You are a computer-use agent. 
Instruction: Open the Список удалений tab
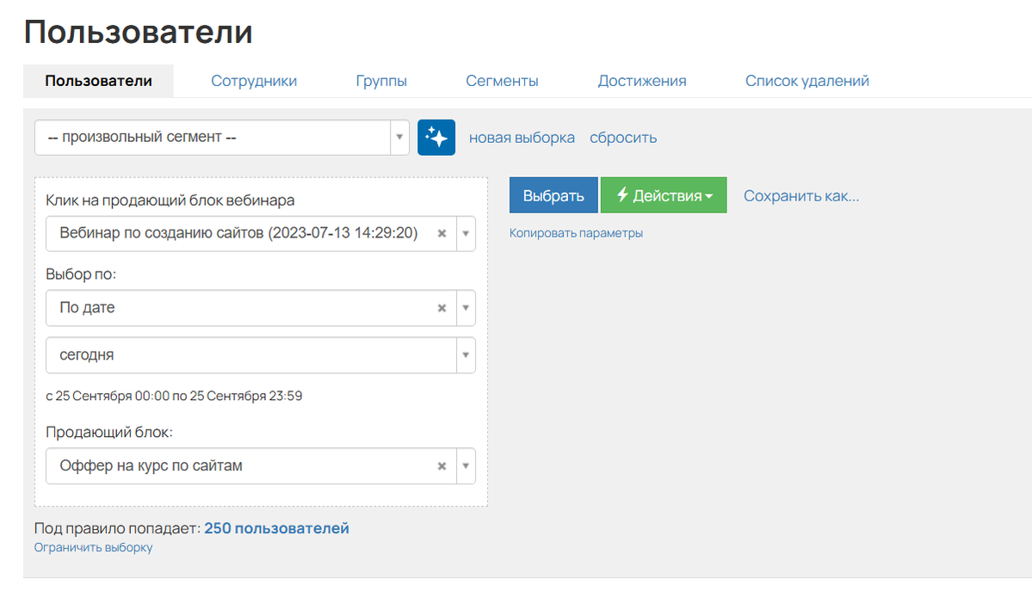(806, 81)
